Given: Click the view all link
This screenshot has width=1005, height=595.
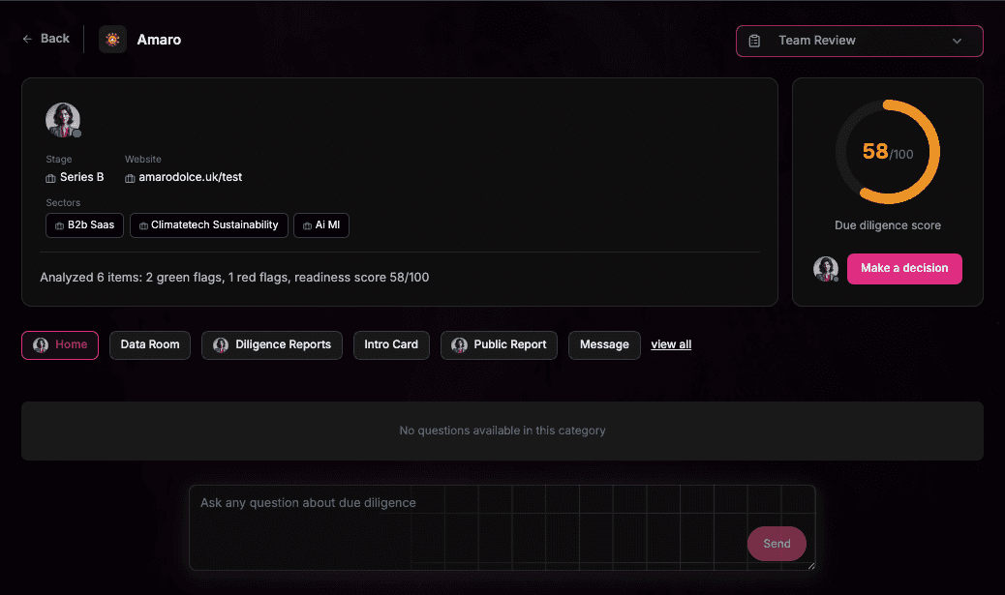Looking at the screenshot, I should tap(671, 344).
